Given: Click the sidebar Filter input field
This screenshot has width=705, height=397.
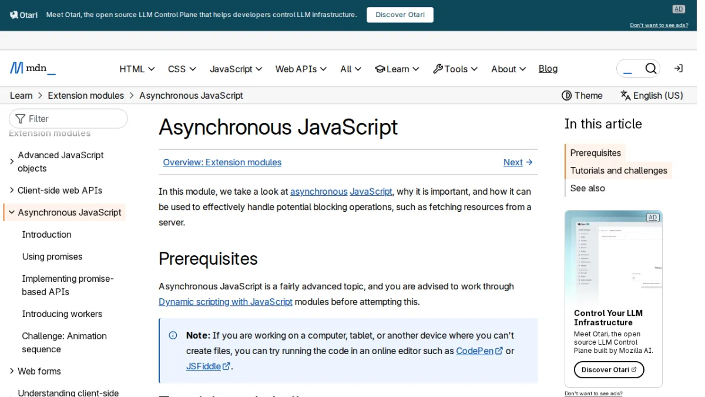Looking at the screenshot, I should (68, 118).
